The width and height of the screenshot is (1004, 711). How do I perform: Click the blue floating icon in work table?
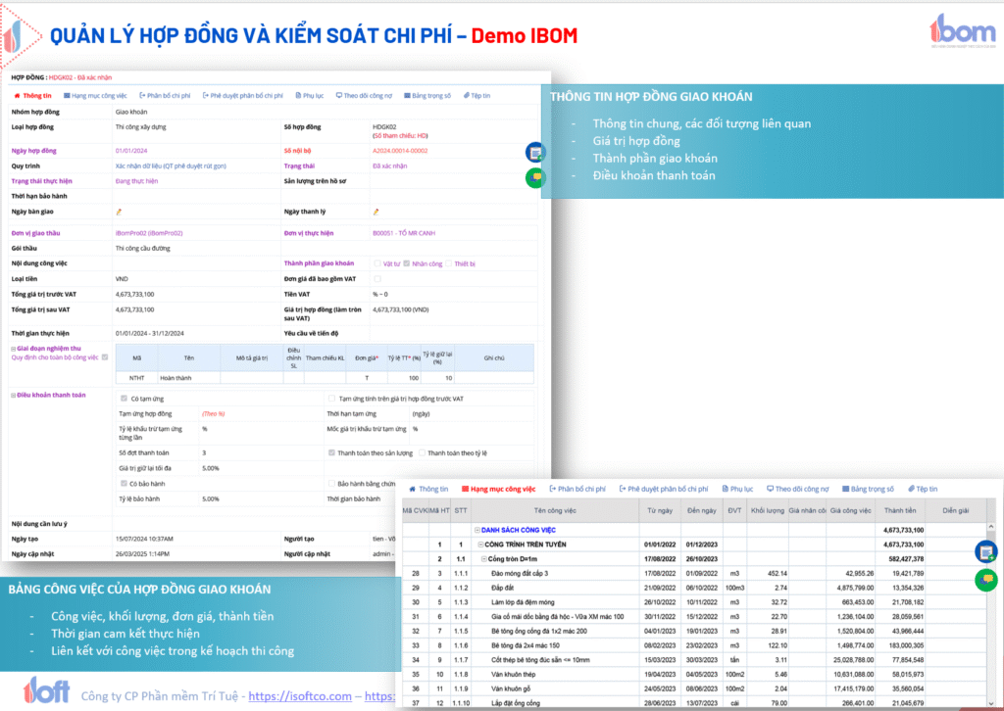coord(985,552)
